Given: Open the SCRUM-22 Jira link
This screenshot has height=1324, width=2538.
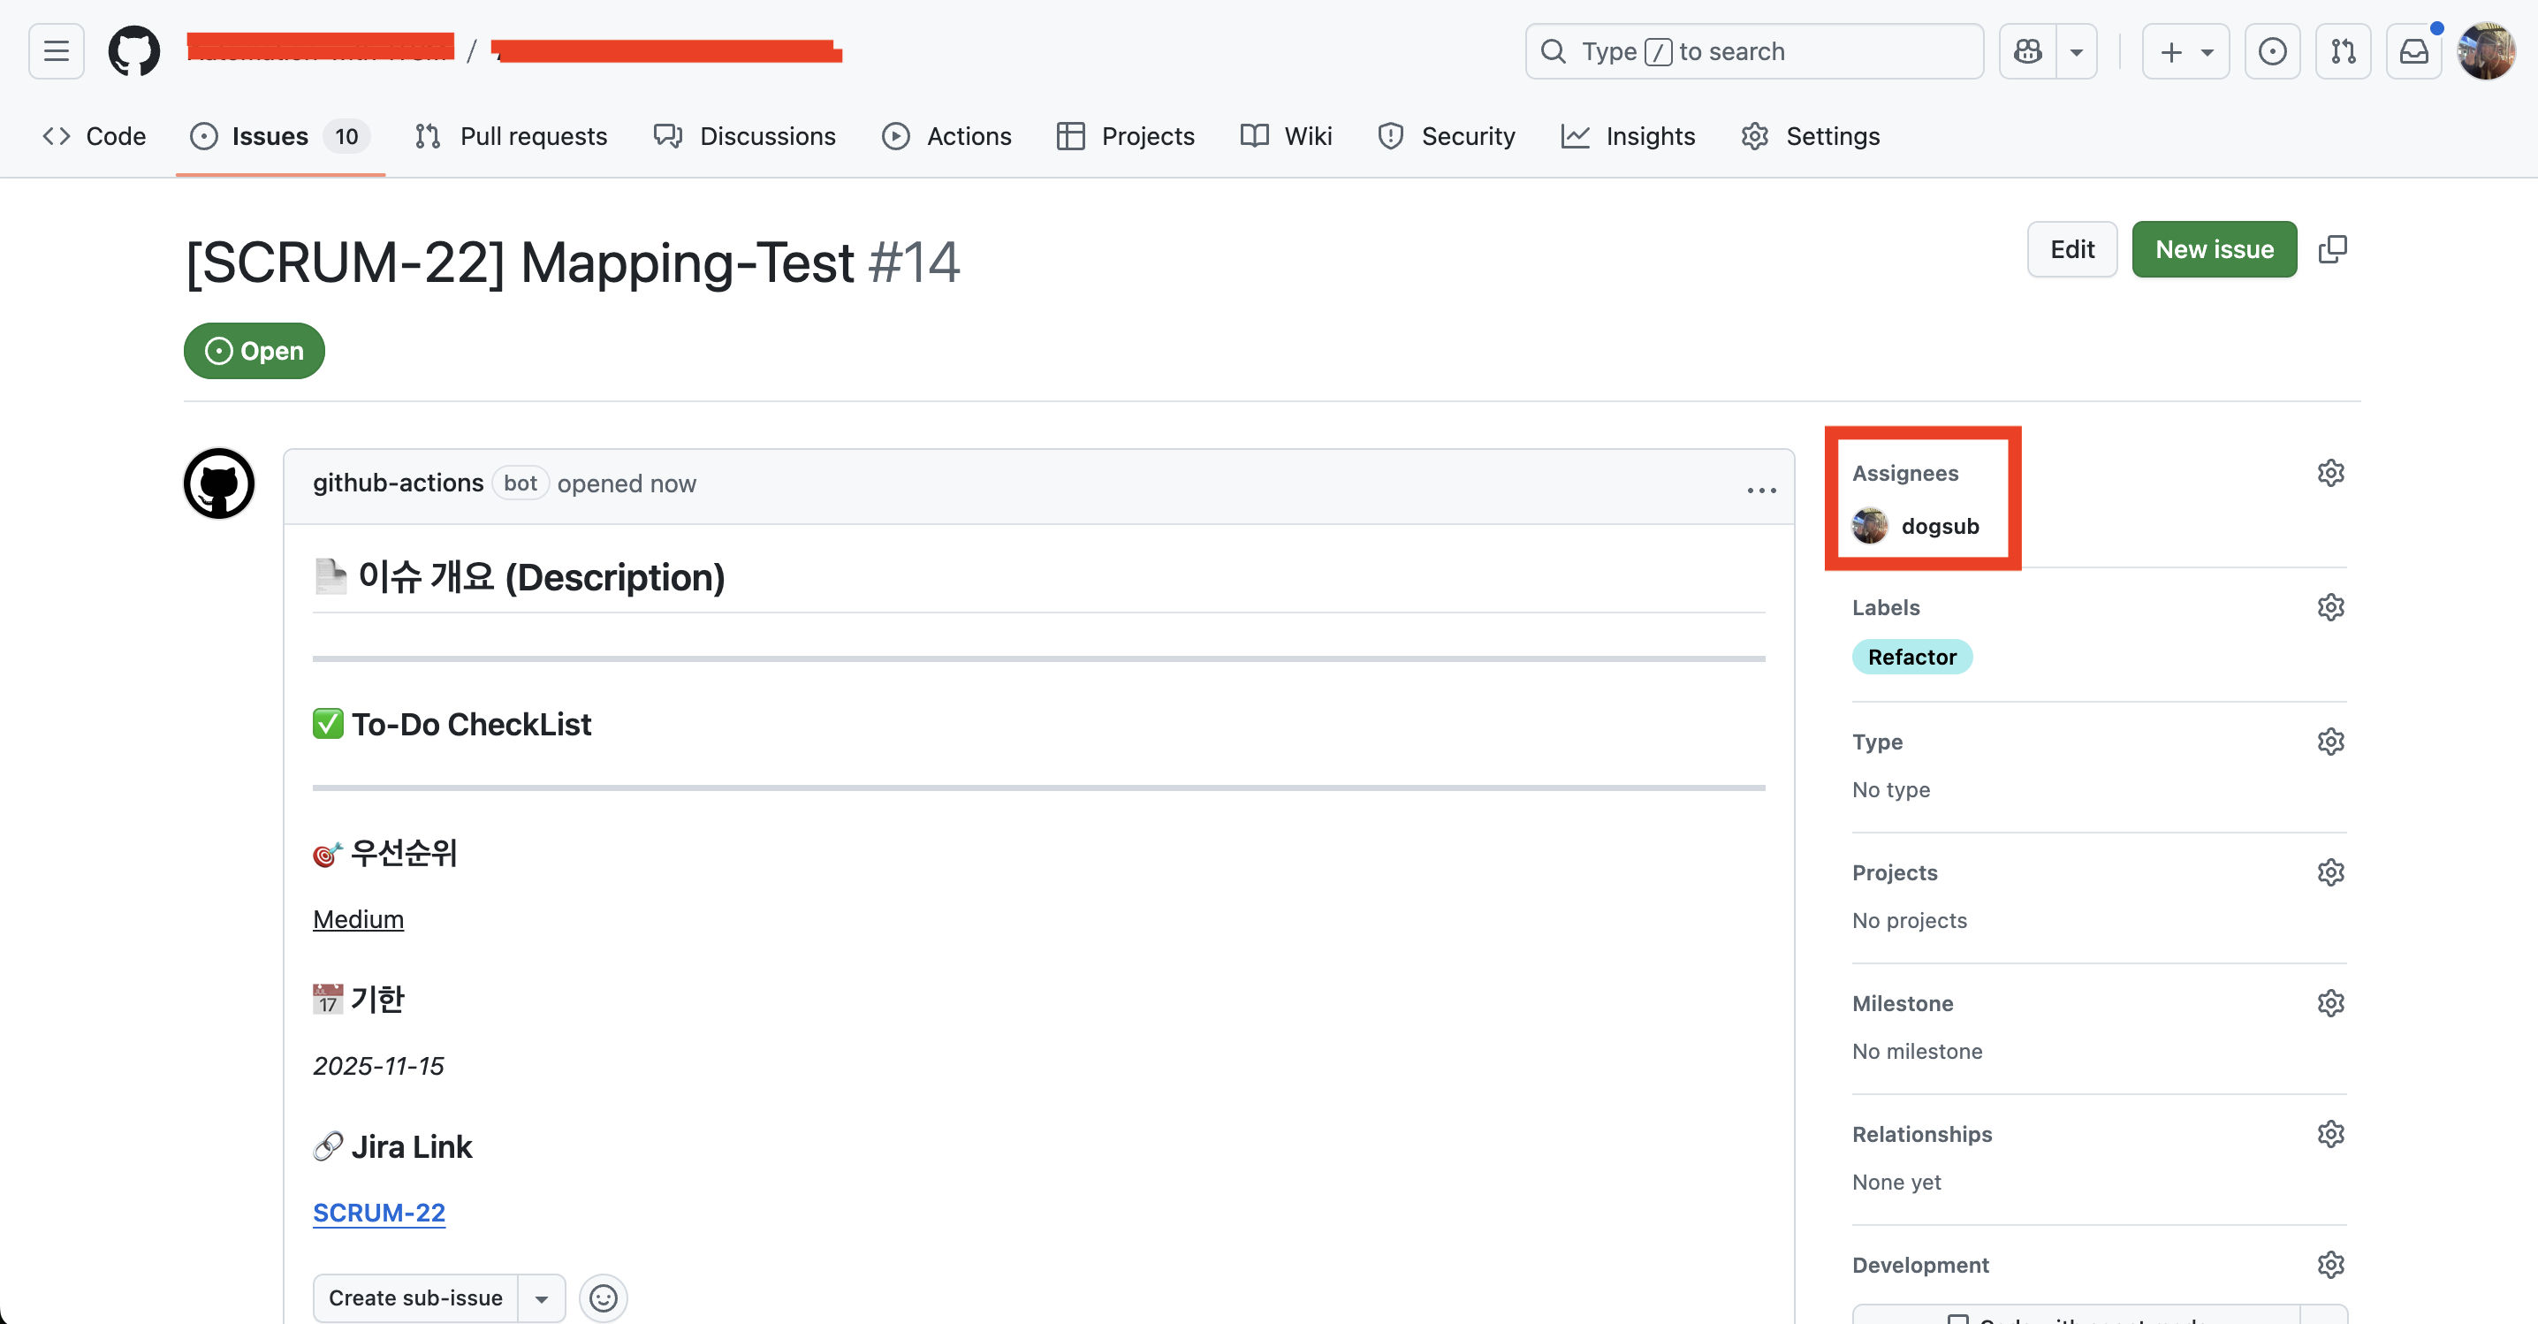Looking at the screenshot, I should point(378,1212).
